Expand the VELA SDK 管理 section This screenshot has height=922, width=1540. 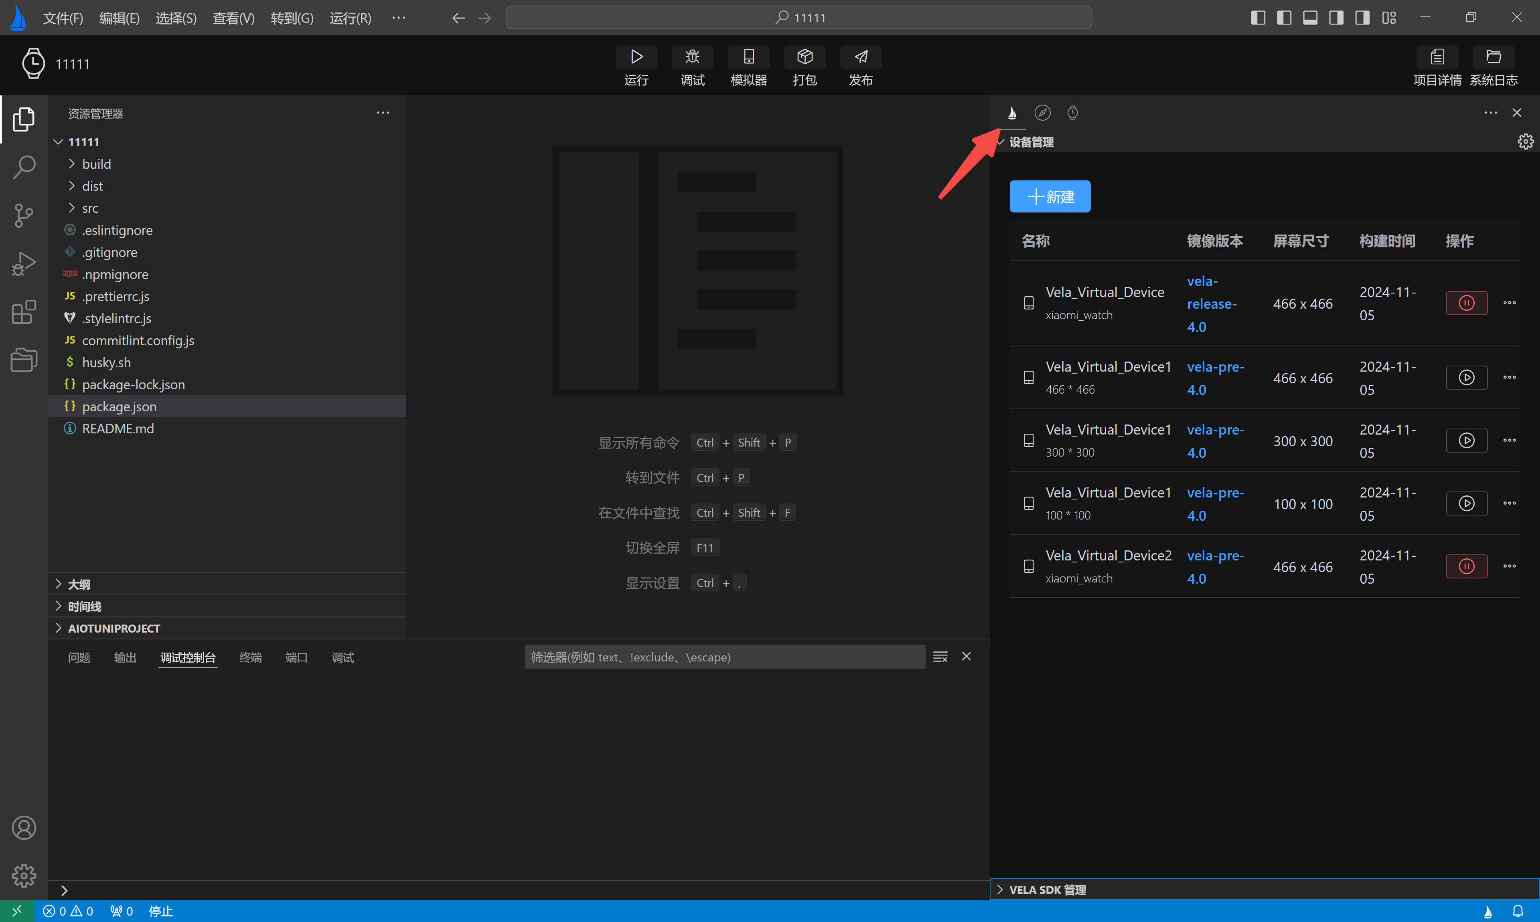(1047, 889)
